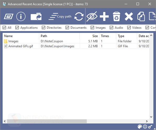
Task: Click the application icon in title bar
Action: pyautogui.click(x=5, y=4)
